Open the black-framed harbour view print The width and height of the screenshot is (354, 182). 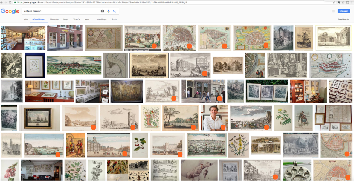tap(149, 65)
